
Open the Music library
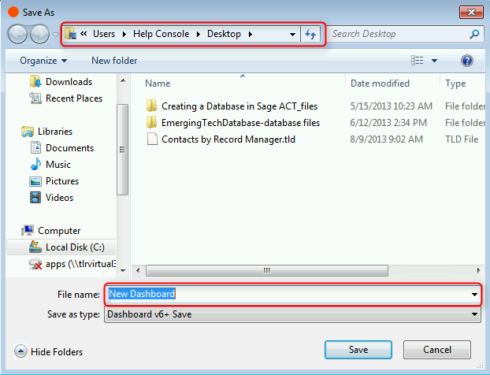point(58,165)
